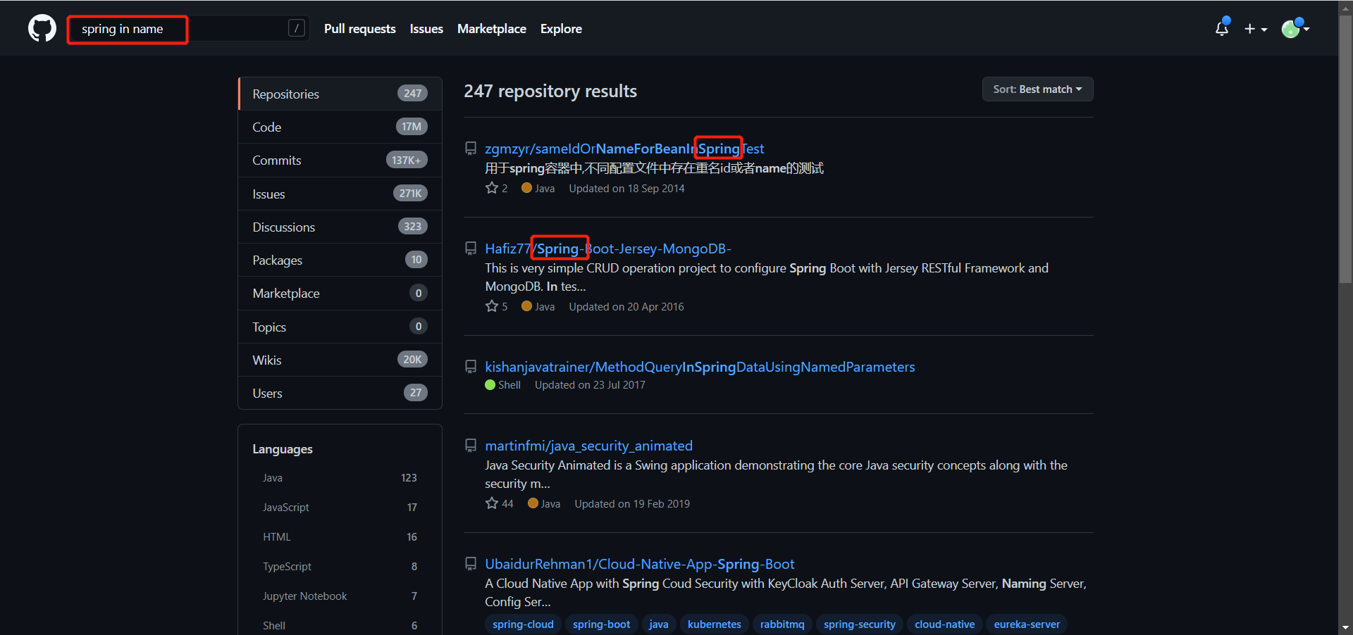Select the Discussions results category

click(340, 227)
